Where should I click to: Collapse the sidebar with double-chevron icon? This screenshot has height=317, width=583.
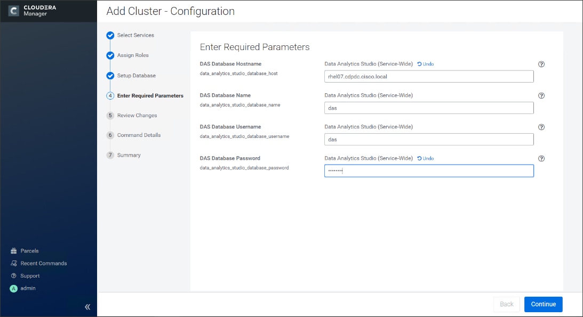click(x=87, y=307)
